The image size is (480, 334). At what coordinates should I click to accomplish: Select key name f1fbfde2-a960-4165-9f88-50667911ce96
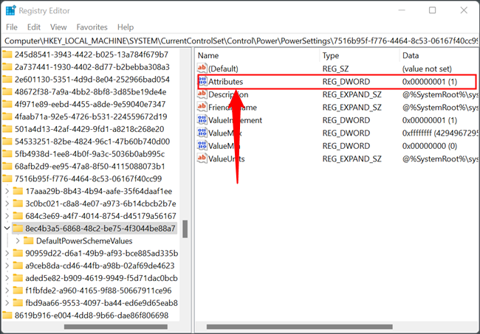coord(98,290)
